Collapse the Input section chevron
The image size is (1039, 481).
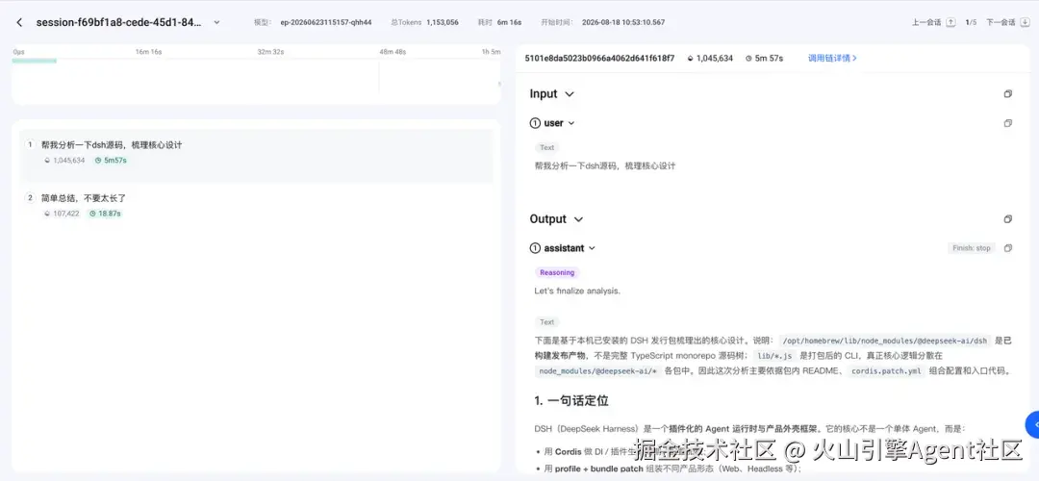click(570, 94)
